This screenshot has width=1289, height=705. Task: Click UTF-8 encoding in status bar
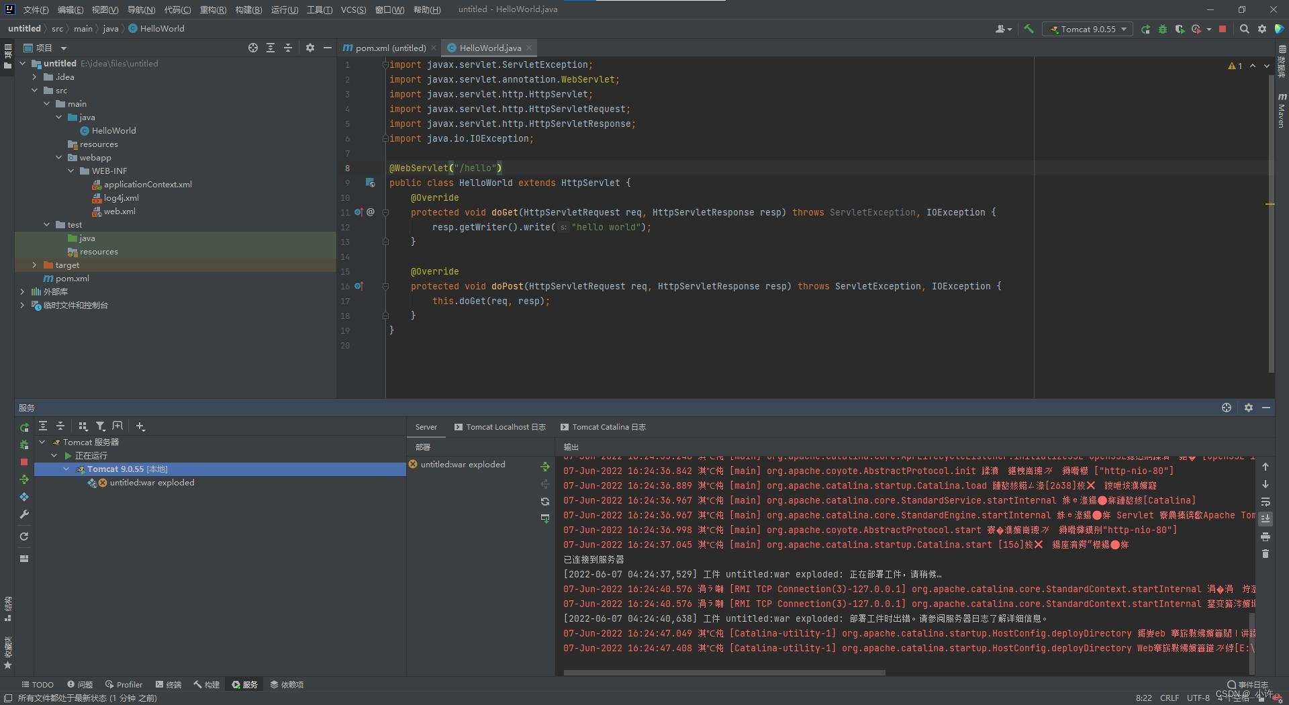point(1198,698)
